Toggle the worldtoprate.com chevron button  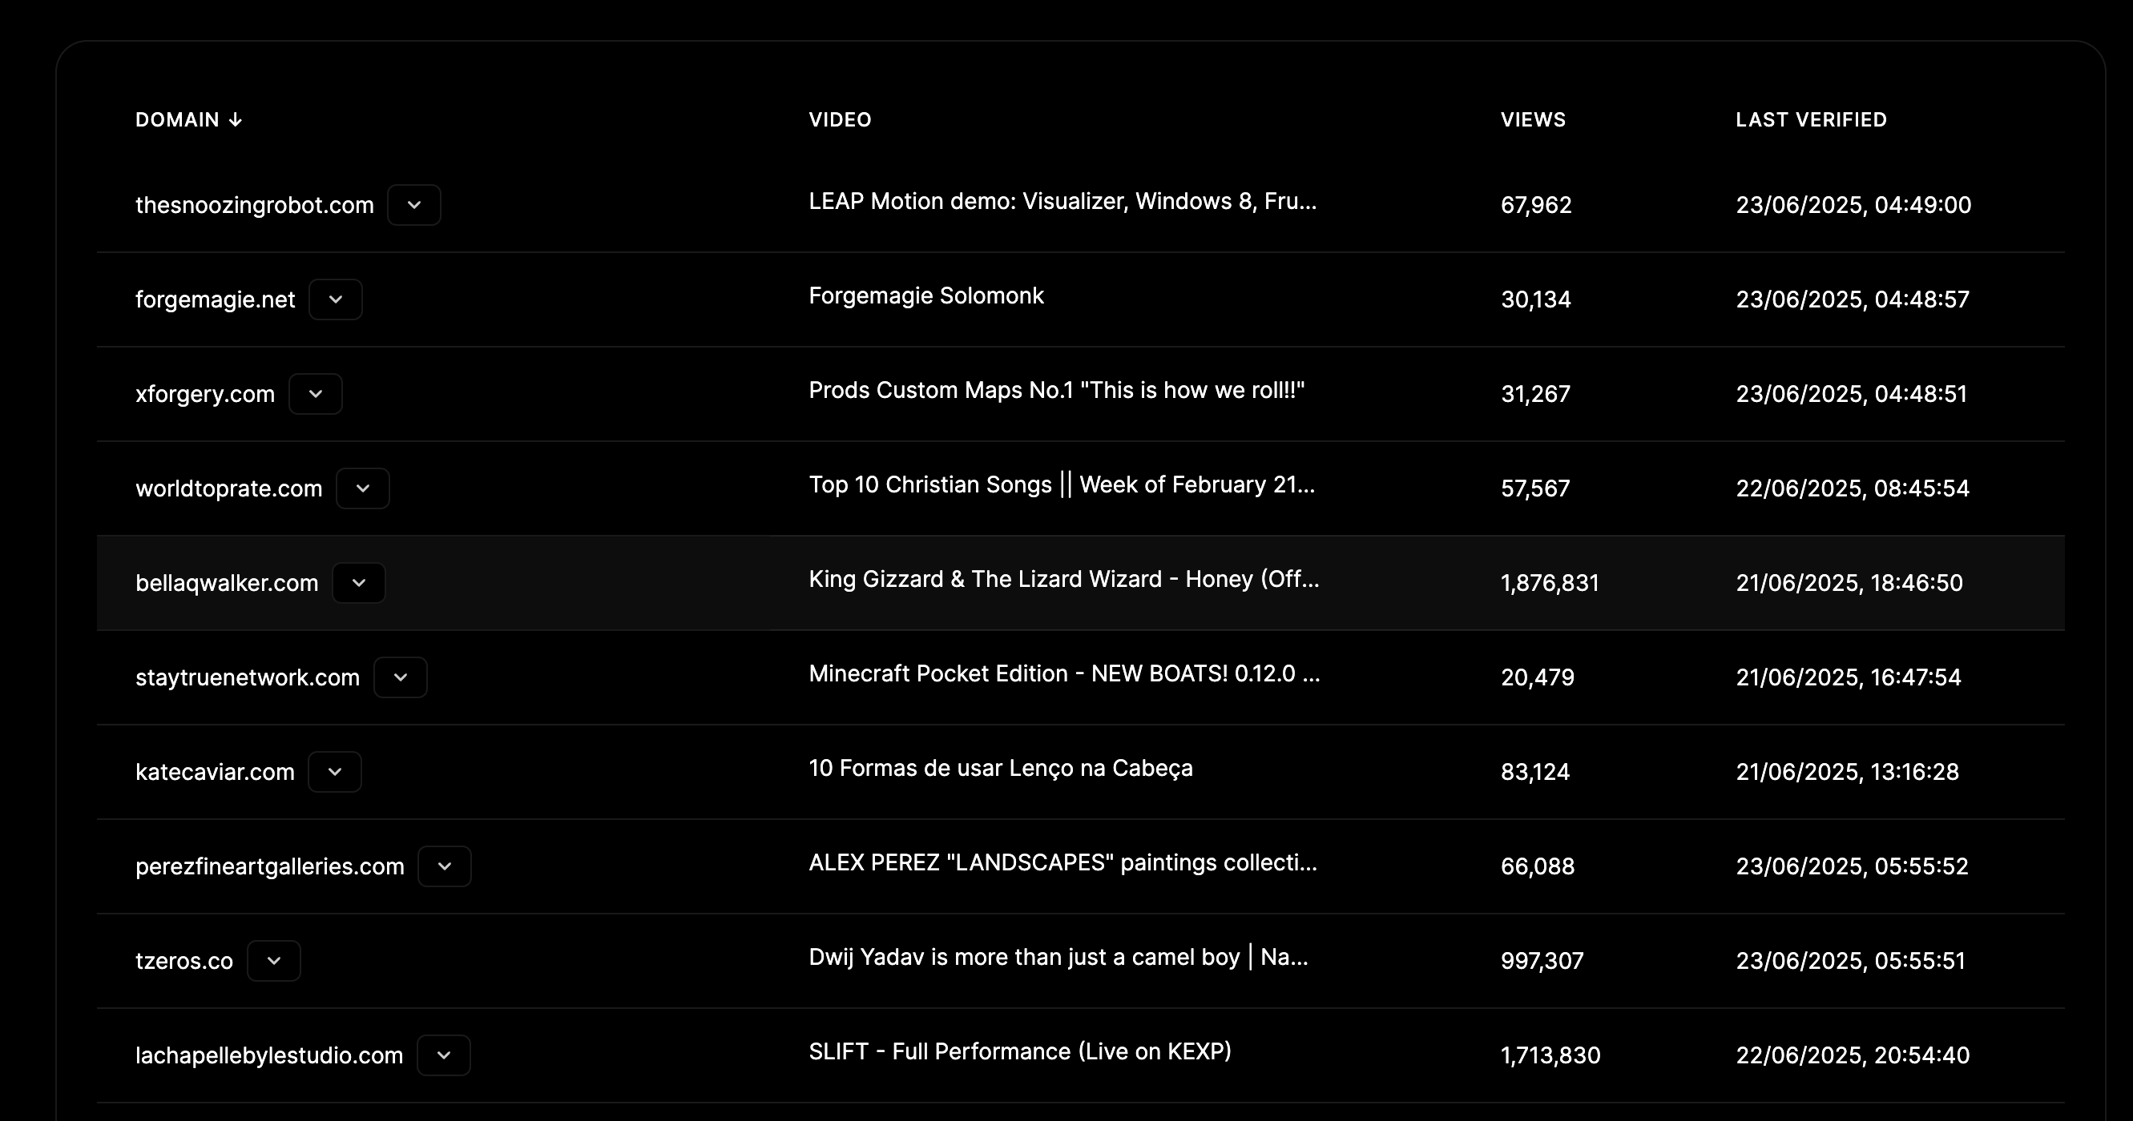point(363,488)
